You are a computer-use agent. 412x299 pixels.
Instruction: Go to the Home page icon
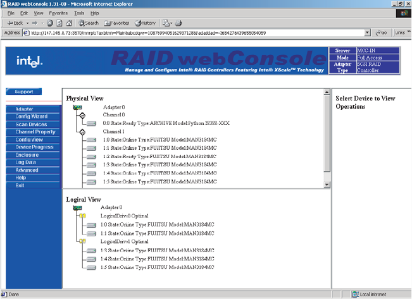click(69, 23)
